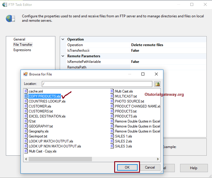The width and height of the screenshot is (212, 178).
Task: Select the file name COPY PRODUCTS.xls
Action: (45, 96)
